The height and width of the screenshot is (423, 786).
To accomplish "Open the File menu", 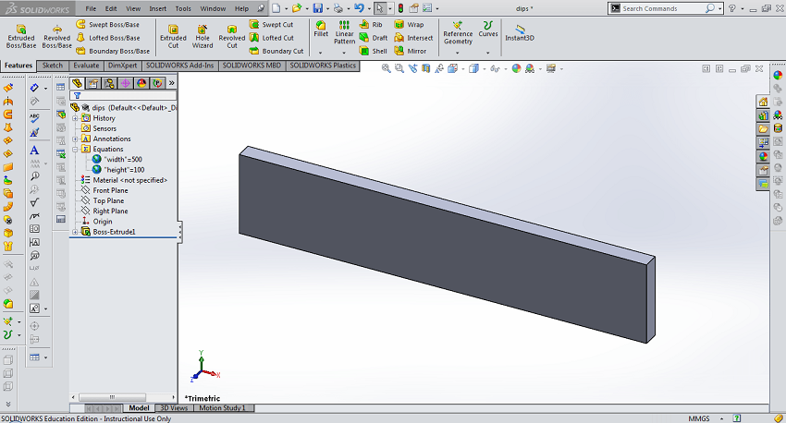I will (x=91, y=8).
